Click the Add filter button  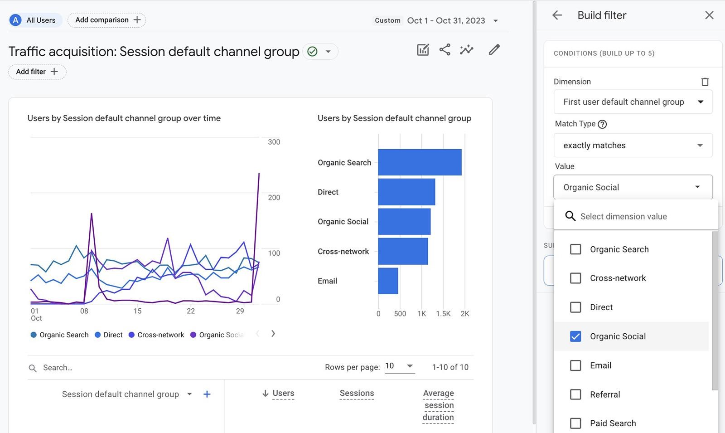[37, 72]
